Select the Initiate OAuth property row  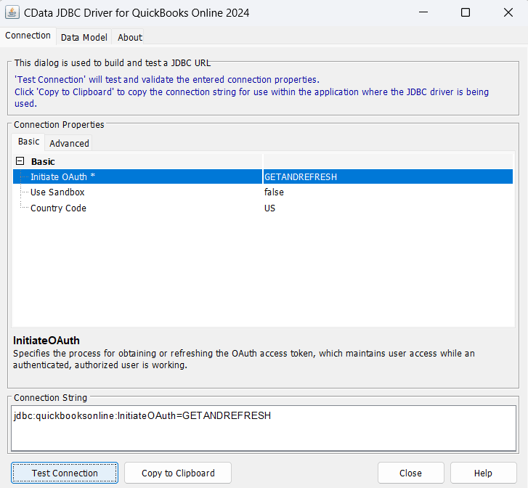(62, 176)
